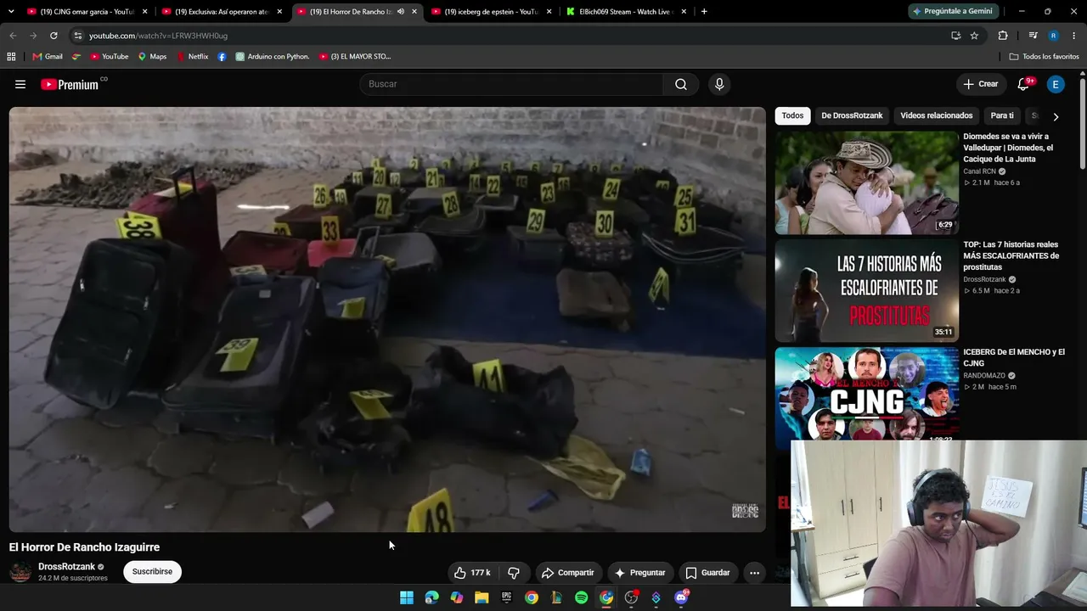This screenshot has height=611, width=1087.
Task: Select the Todos filter chip
Action: [x=792, y=116]
